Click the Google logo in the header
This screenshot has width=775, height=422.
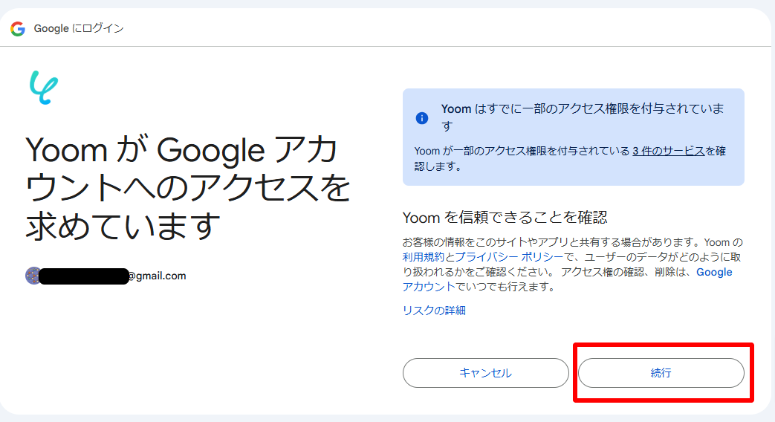click(18, 29)
